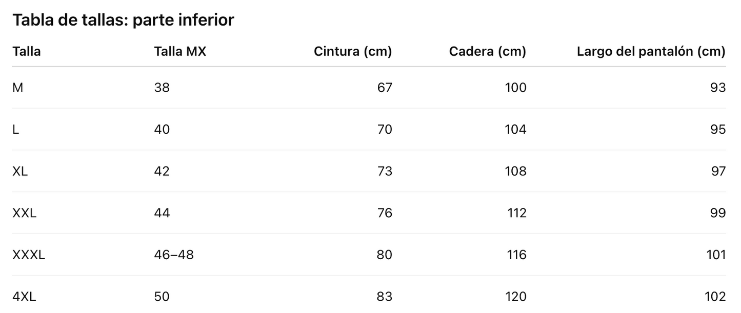Click the XL size label

20,171
